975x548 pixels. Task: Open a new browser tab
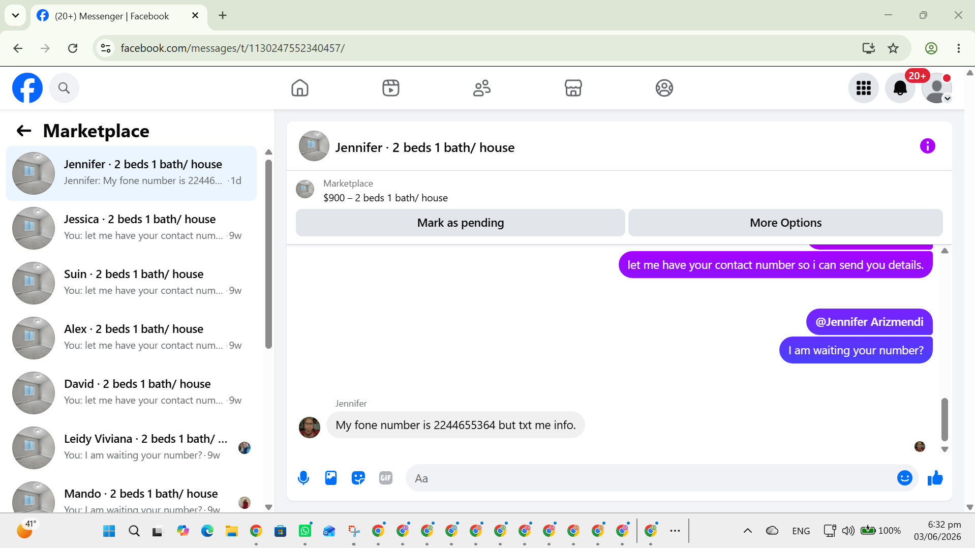pos(223,15)
